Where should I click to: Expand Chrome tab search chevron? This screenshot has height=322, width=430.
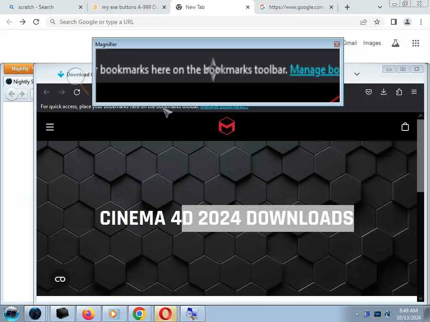pos(380,8)
